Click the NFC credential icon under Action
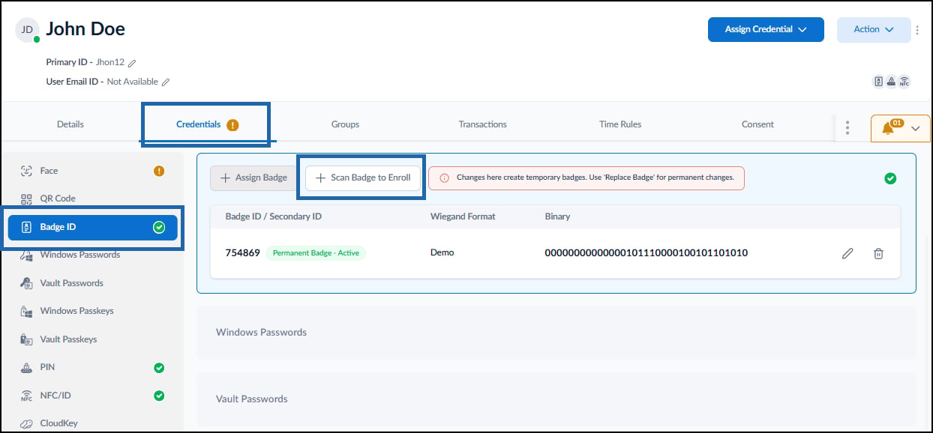This screenshot has height=433, width=933. pos(904,82)
